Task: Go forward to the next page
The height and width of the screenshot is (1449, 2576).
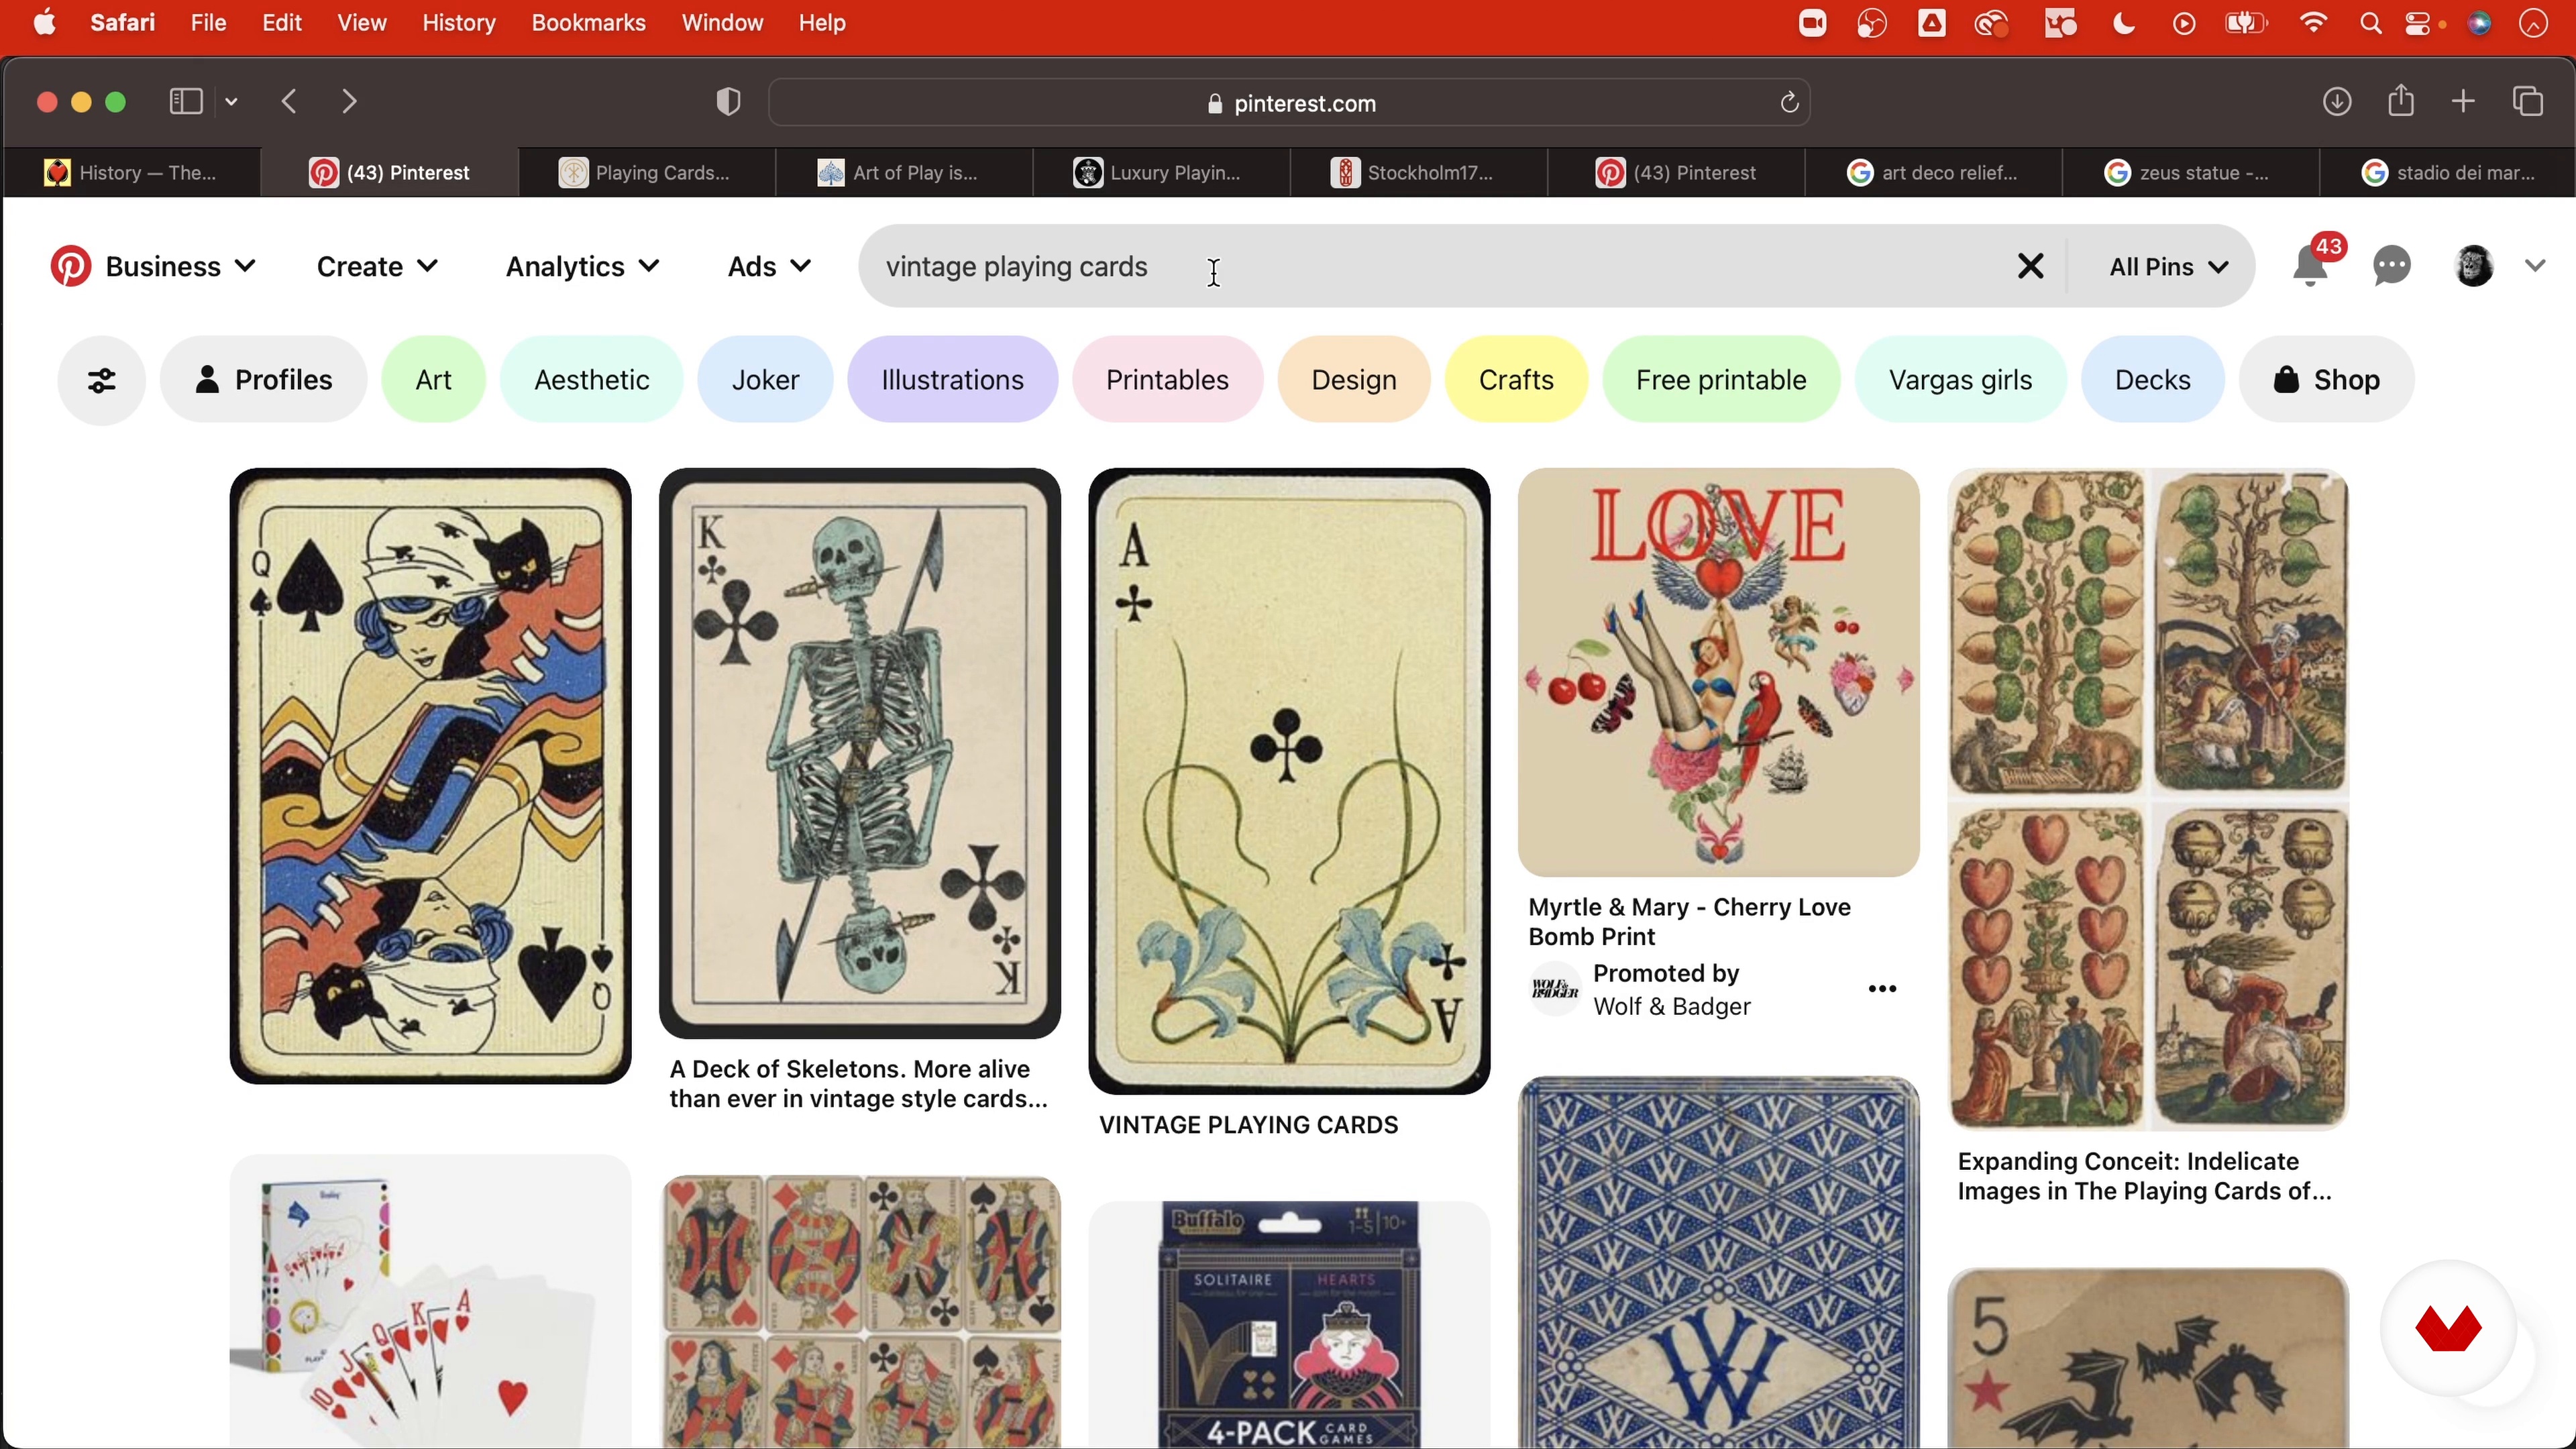Action: tap(349, 102)
